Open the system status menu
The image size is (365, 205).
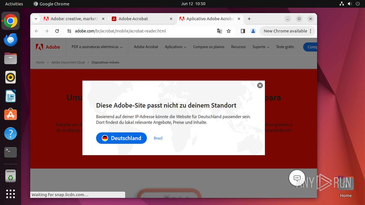350,4
